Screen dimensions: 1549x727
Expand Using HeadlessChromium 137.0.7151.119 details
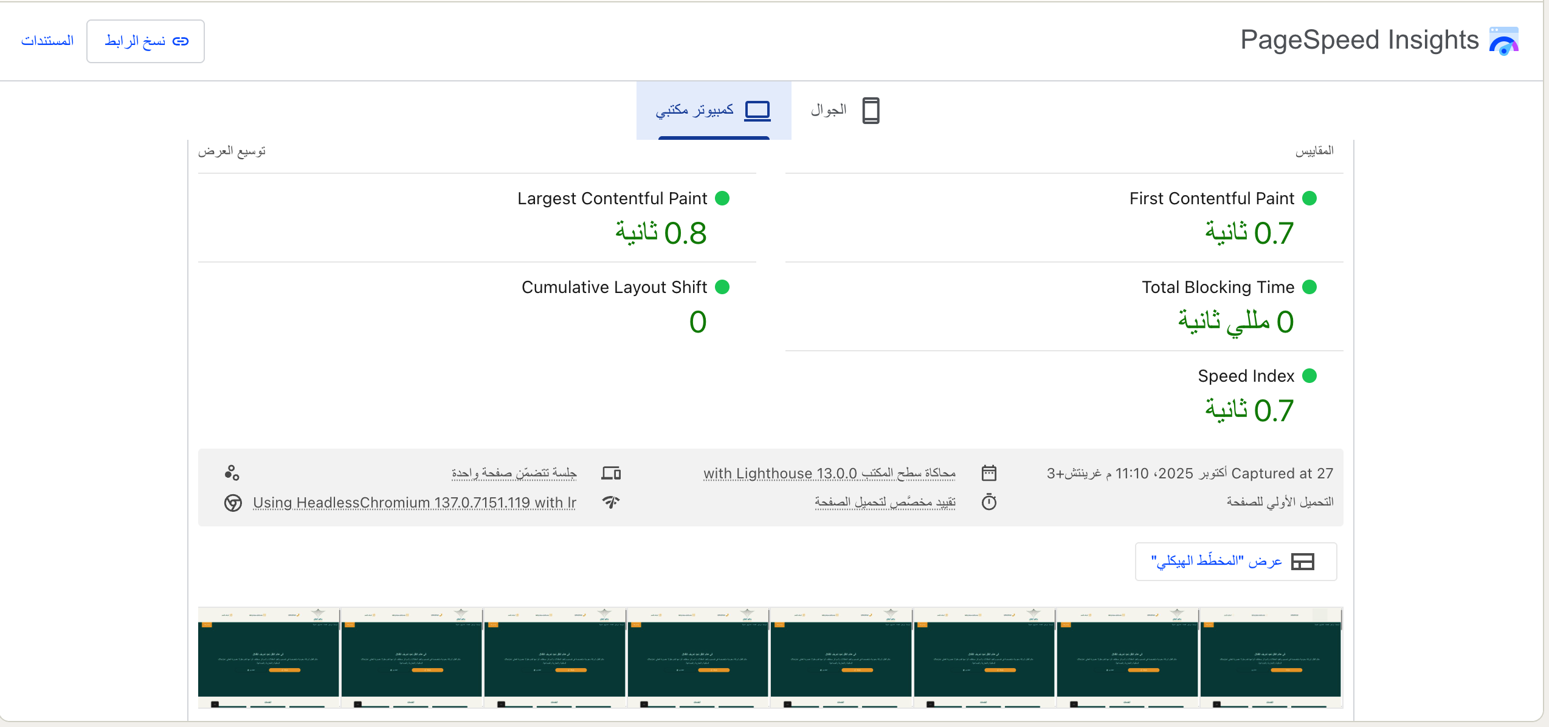[414, 503]
